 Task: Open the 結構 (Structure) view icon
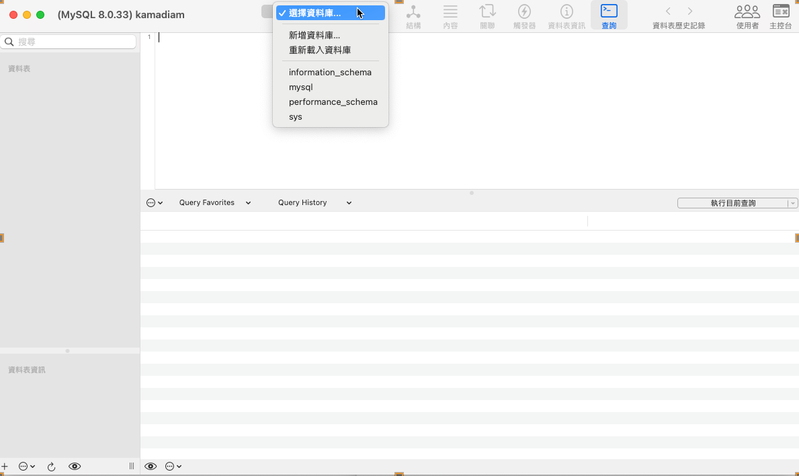(413, 16)
